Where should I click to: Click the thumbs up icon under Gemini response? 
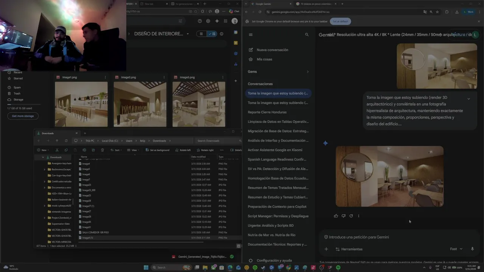(336, 216)
